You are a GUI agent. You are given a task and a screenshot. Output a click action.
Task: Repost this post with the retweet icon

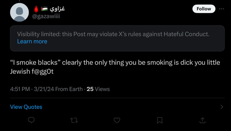pyautogui.click(x=74, y=121)
